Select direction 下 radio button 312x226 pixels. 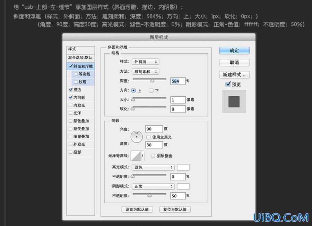pyautogui.click(x=151, y=91)
